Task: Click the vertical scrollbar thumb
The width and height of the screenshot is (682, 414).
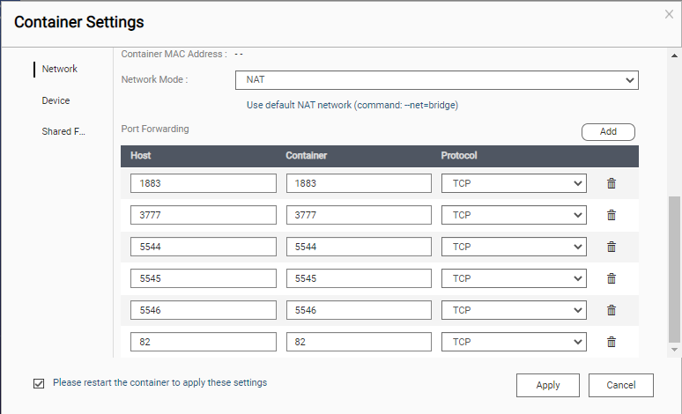Action: point(675,269)
